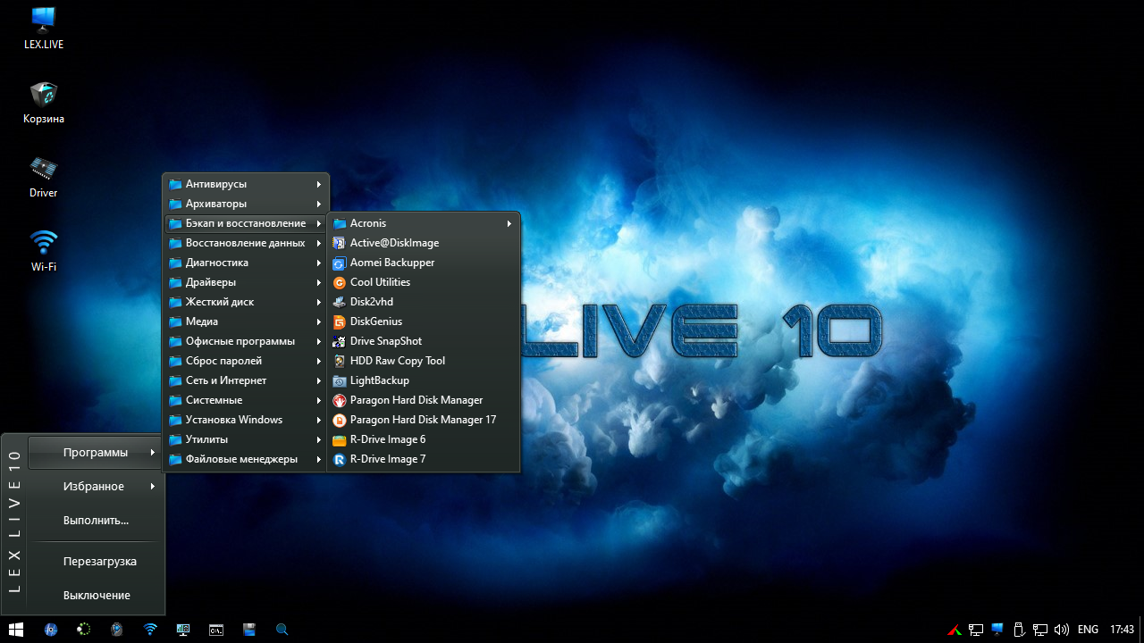Expand the Избранное favorites submenu
This screenshot has width=1144, height=643.
pyautogui.click(x=94, y=487)
